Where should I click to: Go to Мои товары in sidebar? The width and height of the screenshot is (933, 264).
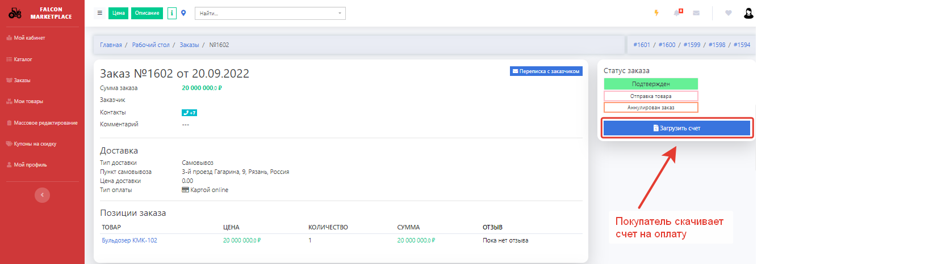(28, 101)
